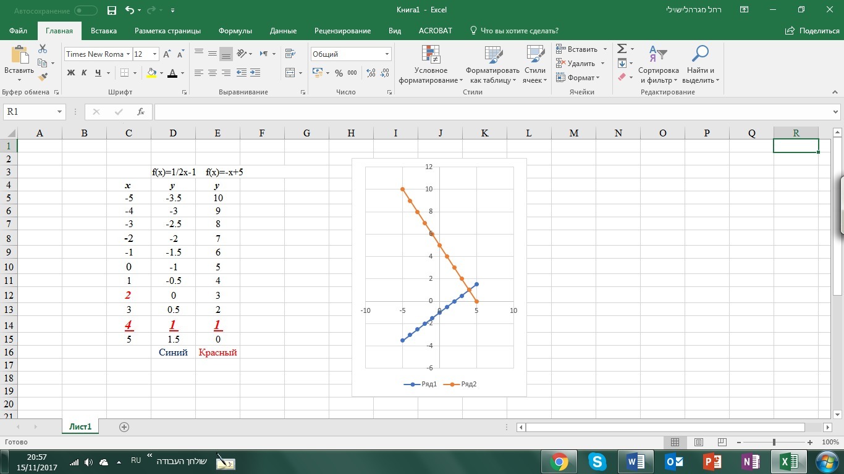Select the Cut scissors icon
The image size is (844, 474).
pos(43,49)
